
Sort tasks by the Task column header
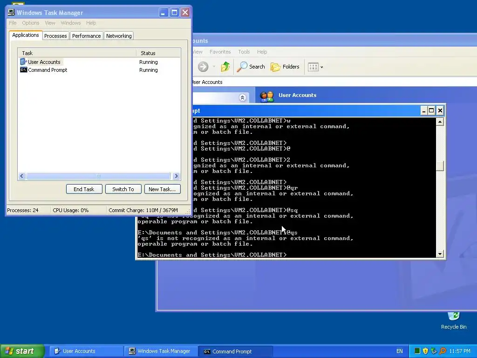[77, 53]
